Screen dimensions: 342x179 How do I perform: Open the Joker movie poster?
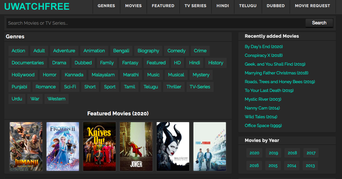tap(136, 146)
